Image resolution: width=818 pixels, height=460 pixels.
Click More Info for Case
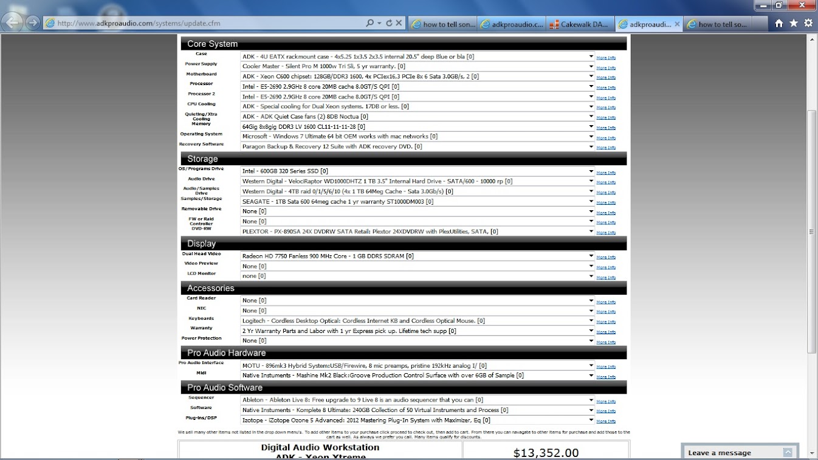[x=606, y=58]
